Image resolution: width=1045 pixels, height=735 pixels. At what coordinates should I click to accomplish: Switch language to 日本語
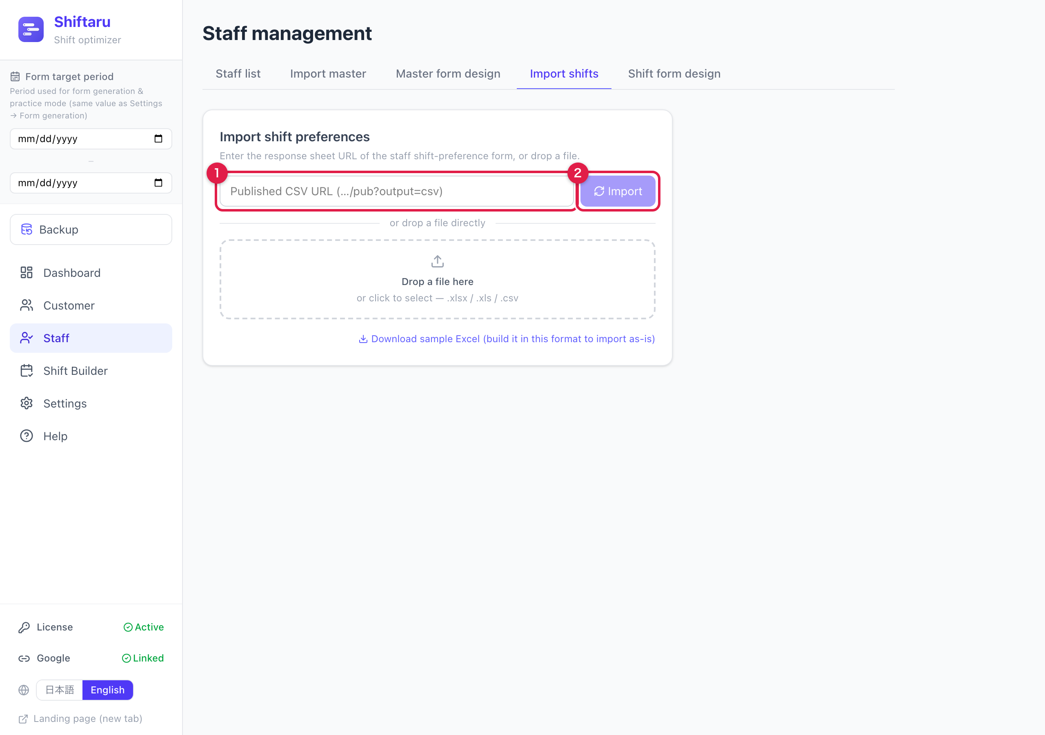click(x=60, y=690)
